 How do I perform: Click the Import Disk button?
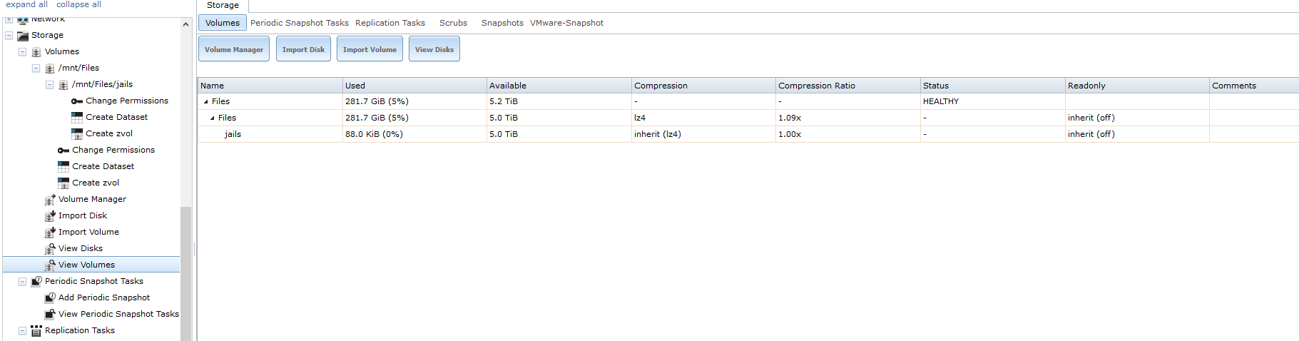tap(303, 49)
